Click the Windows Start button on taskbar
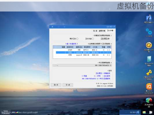Image resolution: width=154 pixels, height=115 pixels. (151, 112)
